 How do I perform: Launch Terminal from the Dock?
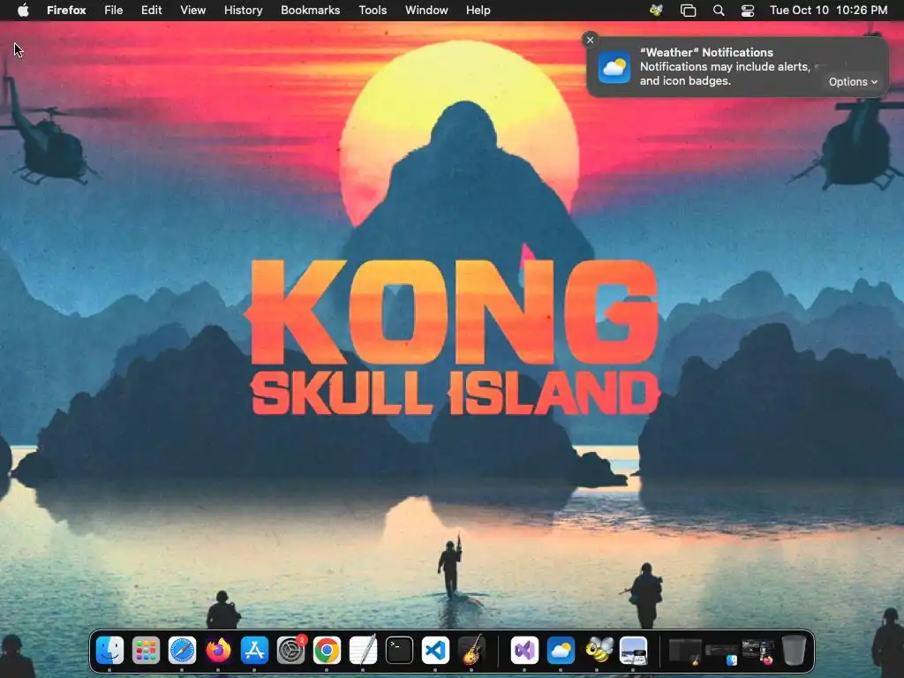tap(400, 651)
